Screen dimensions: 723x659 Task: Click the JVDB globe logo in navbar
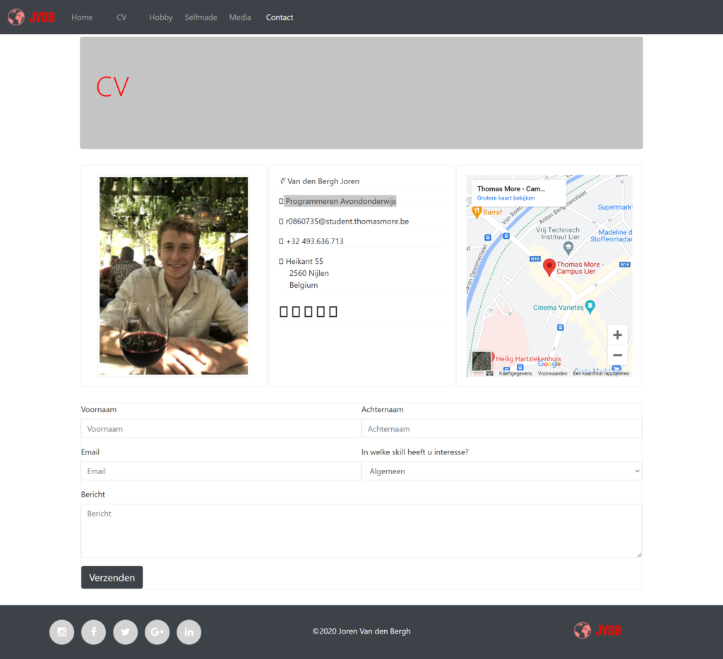31,17
